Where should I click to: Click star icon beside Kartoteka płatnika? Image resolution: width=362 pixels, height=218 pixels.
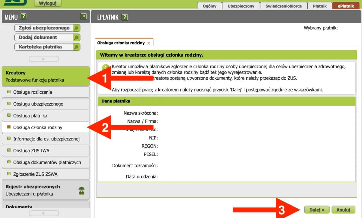76,47
